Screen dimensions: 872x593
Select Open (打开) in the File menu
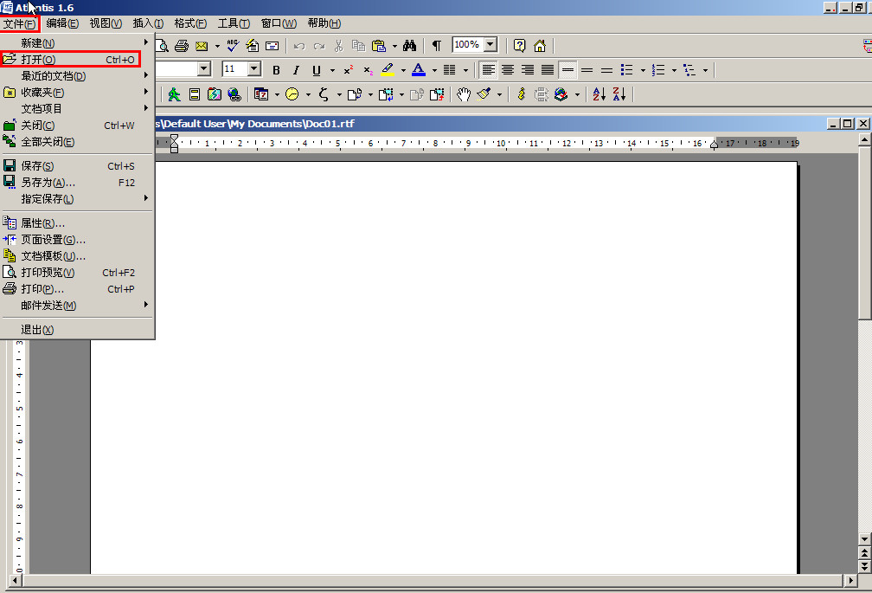pyautogui.click(x=38, y=60)
